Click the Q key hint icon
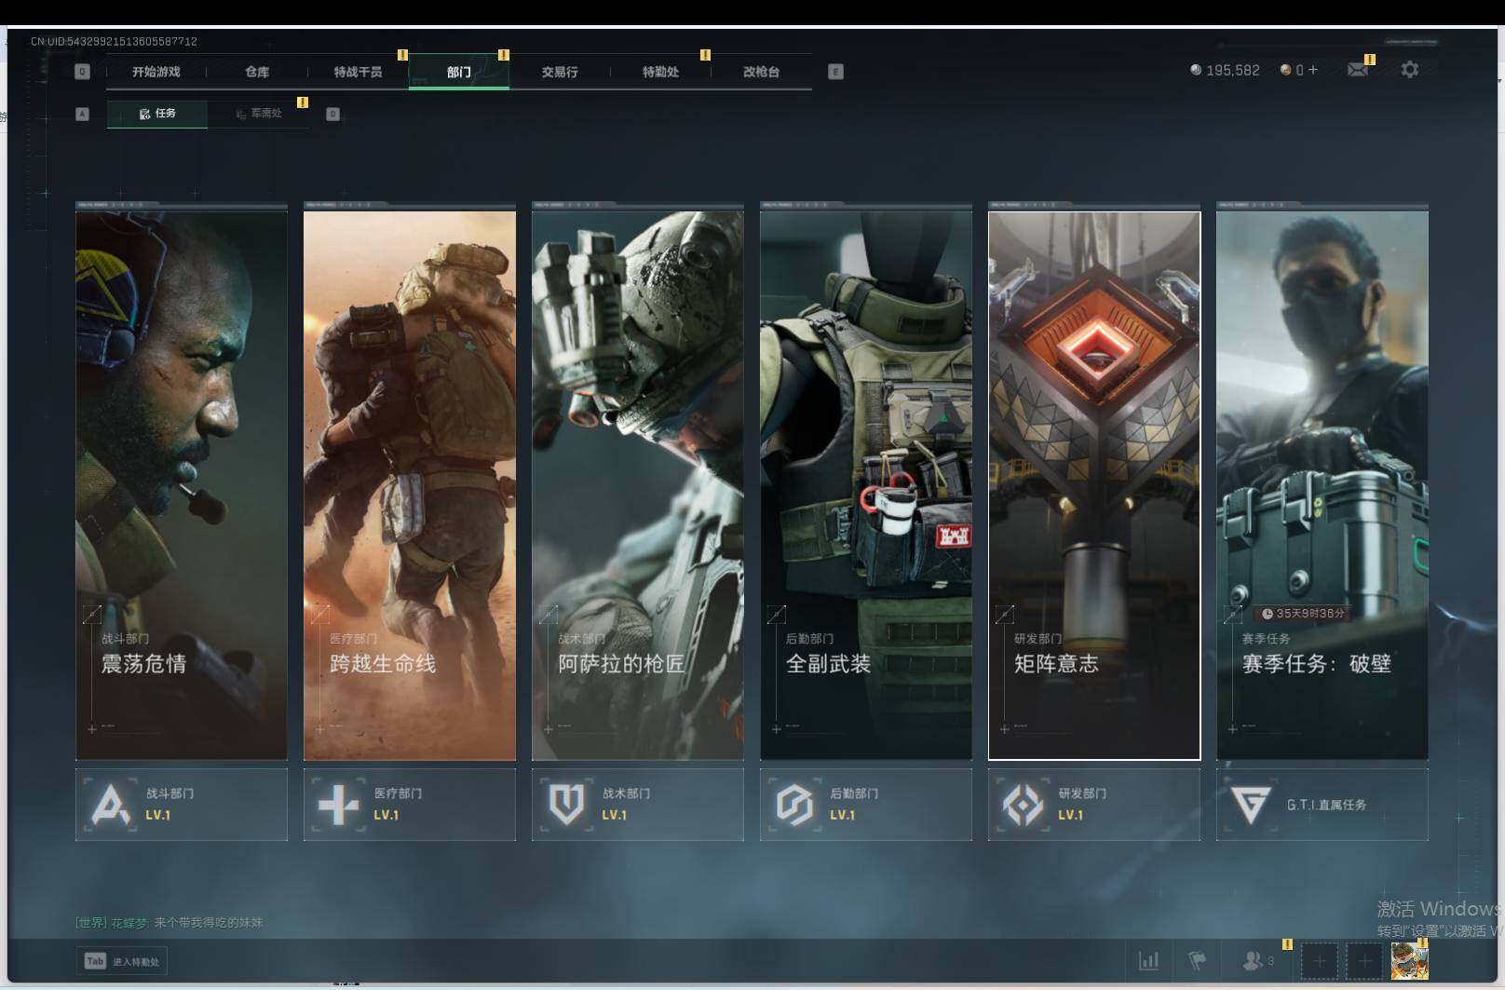Image resolution: width=1505 pixels, height=990 pixels. point(82,72)
